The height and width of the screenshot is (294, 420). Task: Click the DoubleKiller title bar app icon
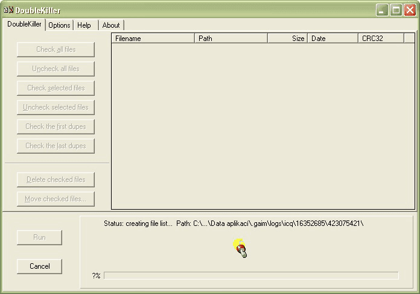(8, 10)
